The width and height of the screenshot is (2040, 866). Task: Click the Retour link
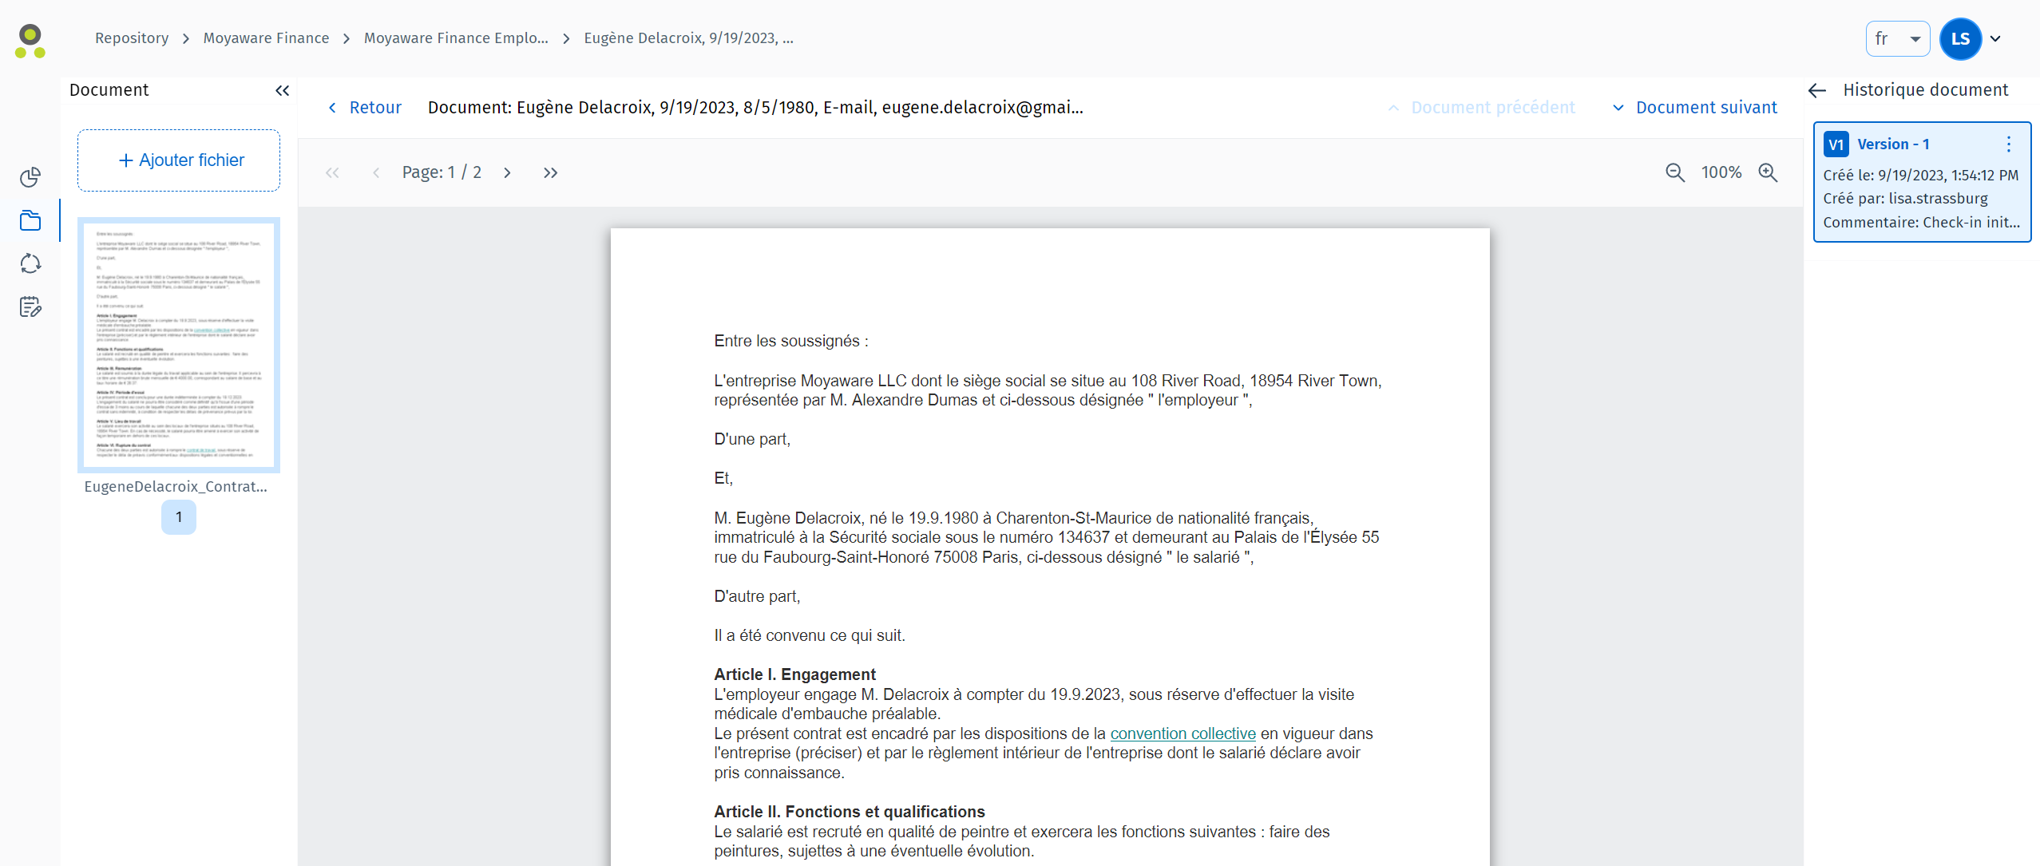click(x=364, y=108)
